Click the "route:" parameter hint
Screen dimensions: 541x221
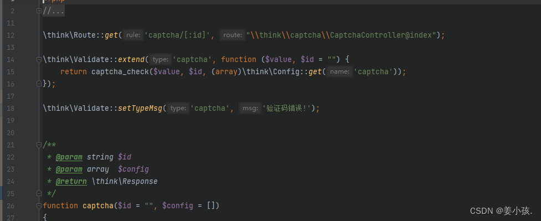232,35
